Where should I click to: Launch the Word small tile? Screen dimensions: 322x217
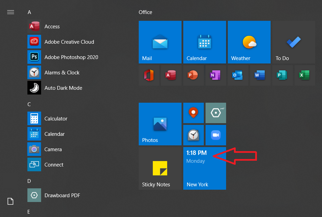tap(260, 75)
